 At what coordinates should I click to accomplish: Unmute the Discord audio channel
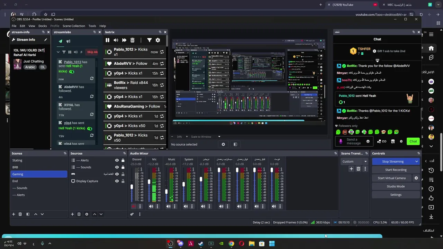pyautogui.click(x=134, y=206)
